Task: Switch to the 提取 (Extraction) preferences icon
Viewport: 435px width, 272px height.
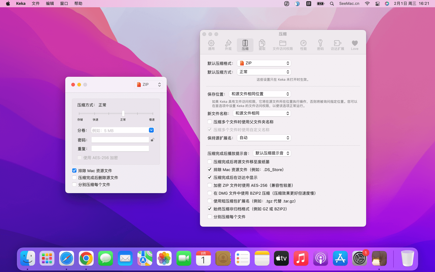Action: [x=262, y=45]
